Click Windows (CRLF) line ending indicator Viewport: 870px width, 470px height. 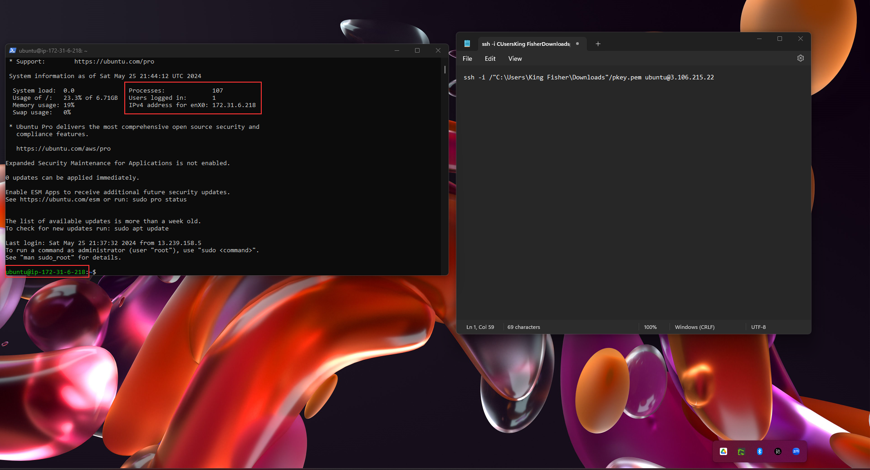point(694,327)
